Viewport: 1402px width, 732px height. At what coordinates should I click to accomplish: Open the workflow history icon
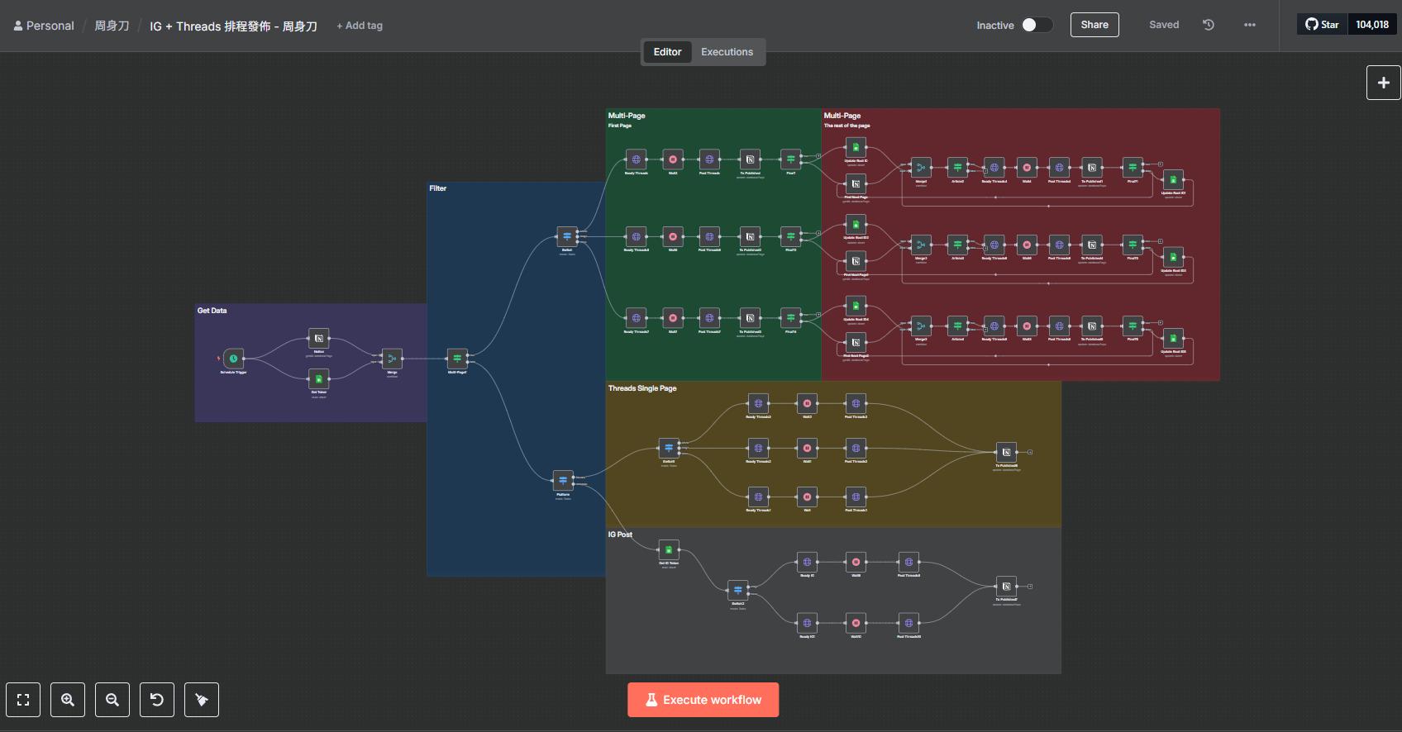click(x=1209, y=25)
